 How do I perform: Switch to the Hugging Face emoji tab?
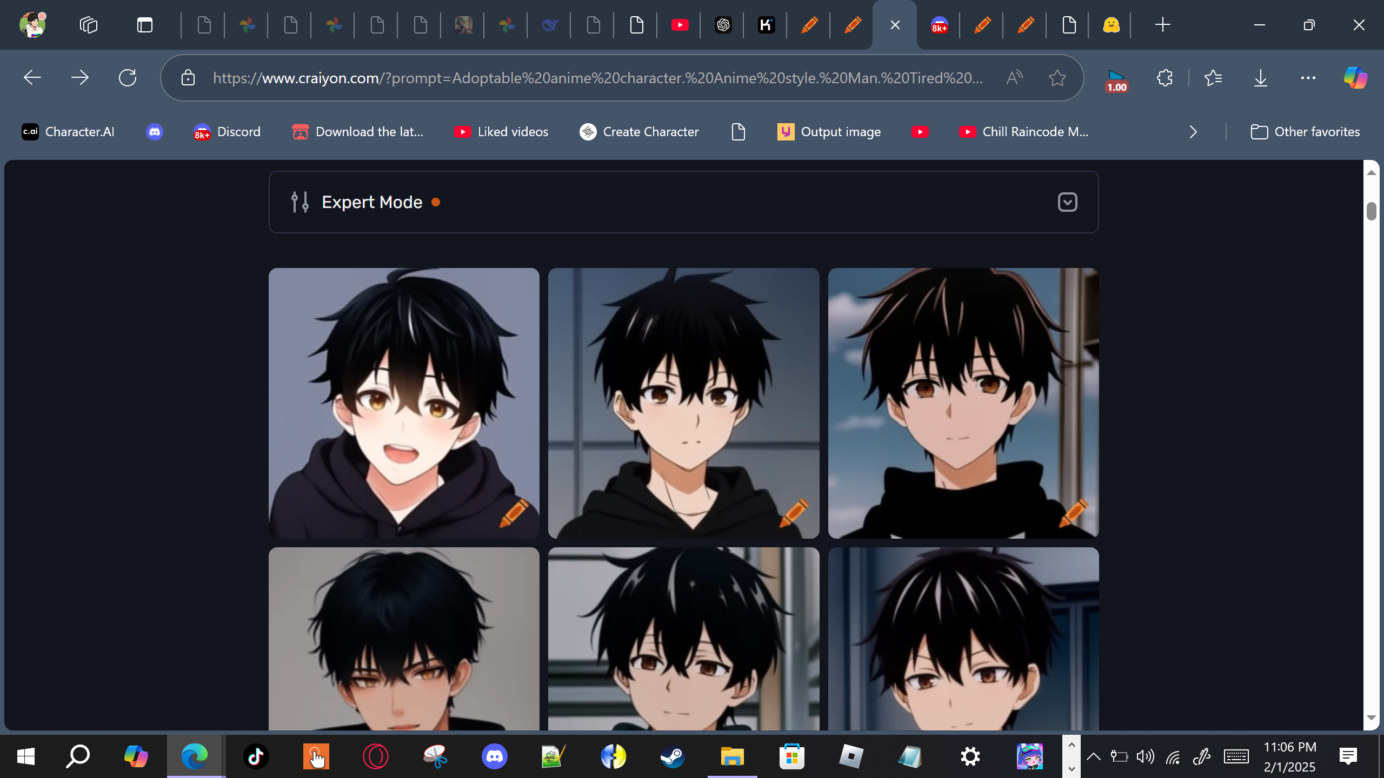(x=1111, y=25)
